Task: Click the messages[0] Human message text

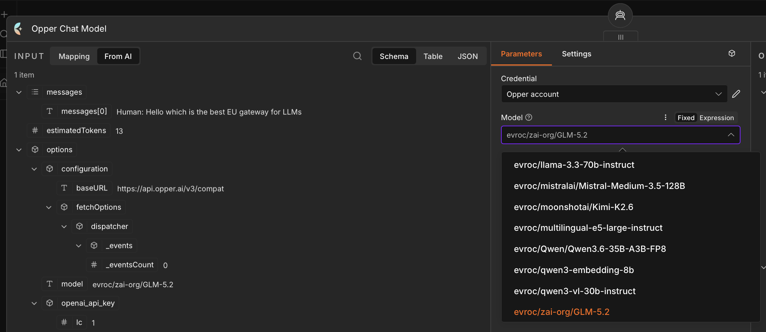Action: [209, 112]
